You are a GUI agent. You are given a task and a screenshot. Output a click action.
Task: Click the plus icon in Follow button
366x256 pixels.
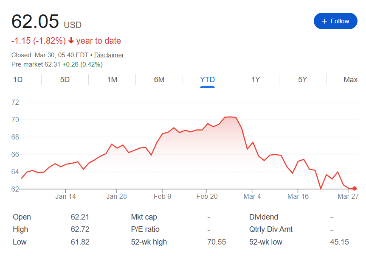click(324, 21)
